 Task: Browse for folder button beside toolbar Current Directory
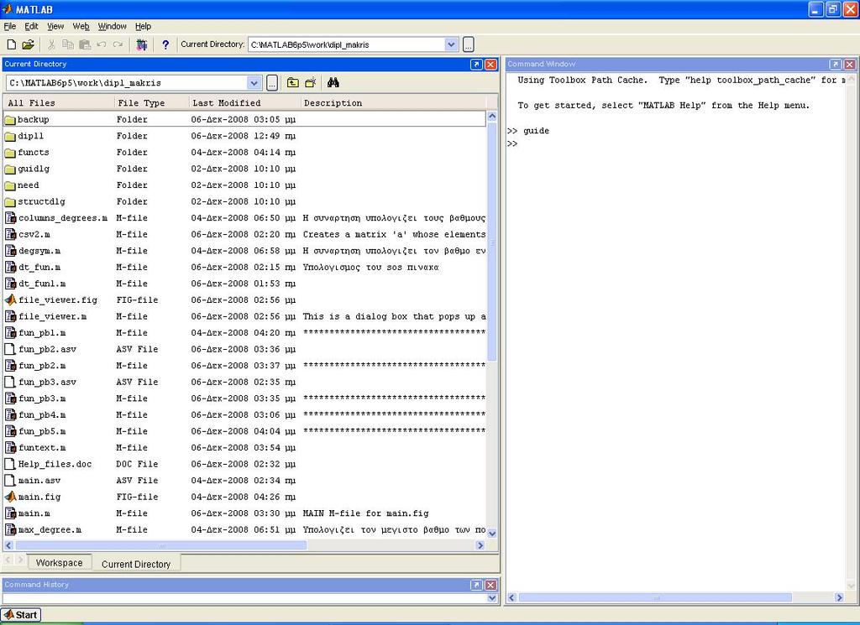point(469,45)
